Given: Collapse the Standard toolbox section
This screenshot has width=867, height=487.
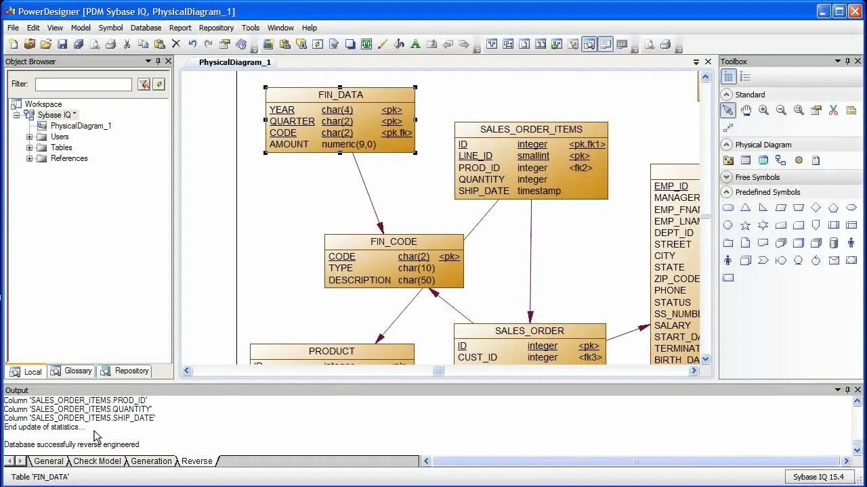Looking at the screenshot, I should (x=727, y=95).
